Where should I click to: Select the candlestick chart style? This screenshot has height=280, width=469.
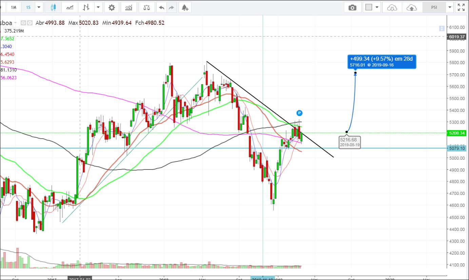53,7
